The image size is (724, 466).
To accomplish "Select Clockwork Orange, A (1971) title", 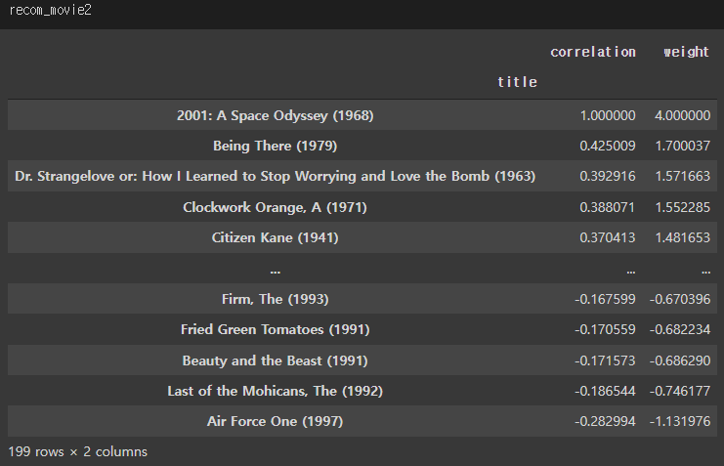I will pyautogui.click(x=276, y=207).
